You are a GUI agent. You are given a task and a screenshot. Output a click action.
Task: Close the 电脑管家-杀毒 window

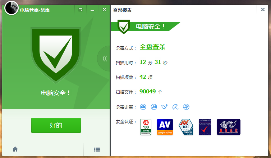coord(104,9)
